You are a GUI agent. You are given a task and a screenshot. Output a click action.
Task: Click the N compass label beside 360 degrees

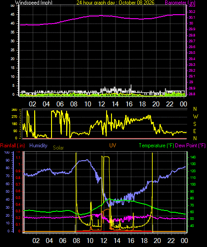point(195,109)
